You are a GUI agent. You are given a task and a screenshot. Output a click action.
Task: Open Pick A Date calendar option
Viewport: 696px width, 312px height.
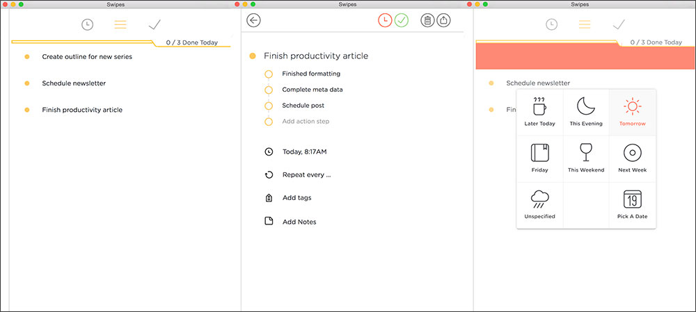pyautogui.click(x=633, y=205)
